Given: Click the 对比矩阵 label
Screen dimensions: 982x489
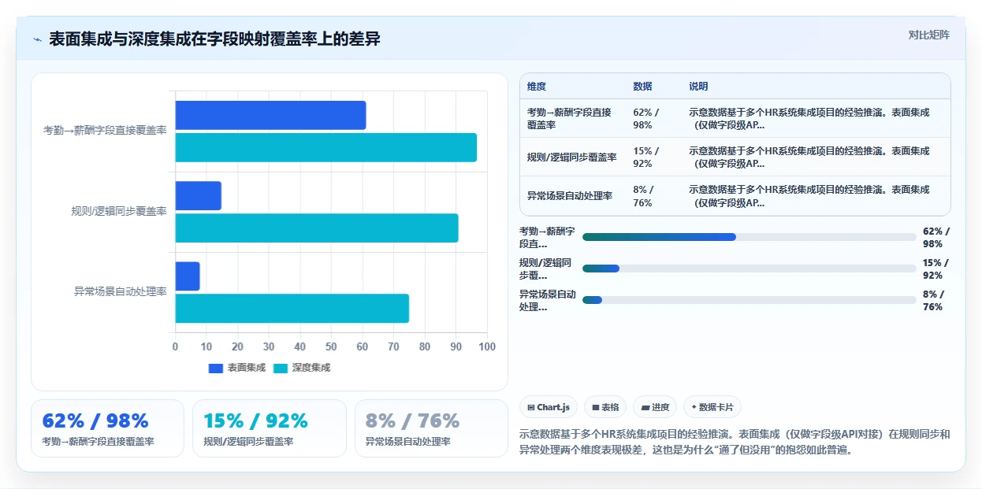Looking at the screenshot, I should (929, 35).
